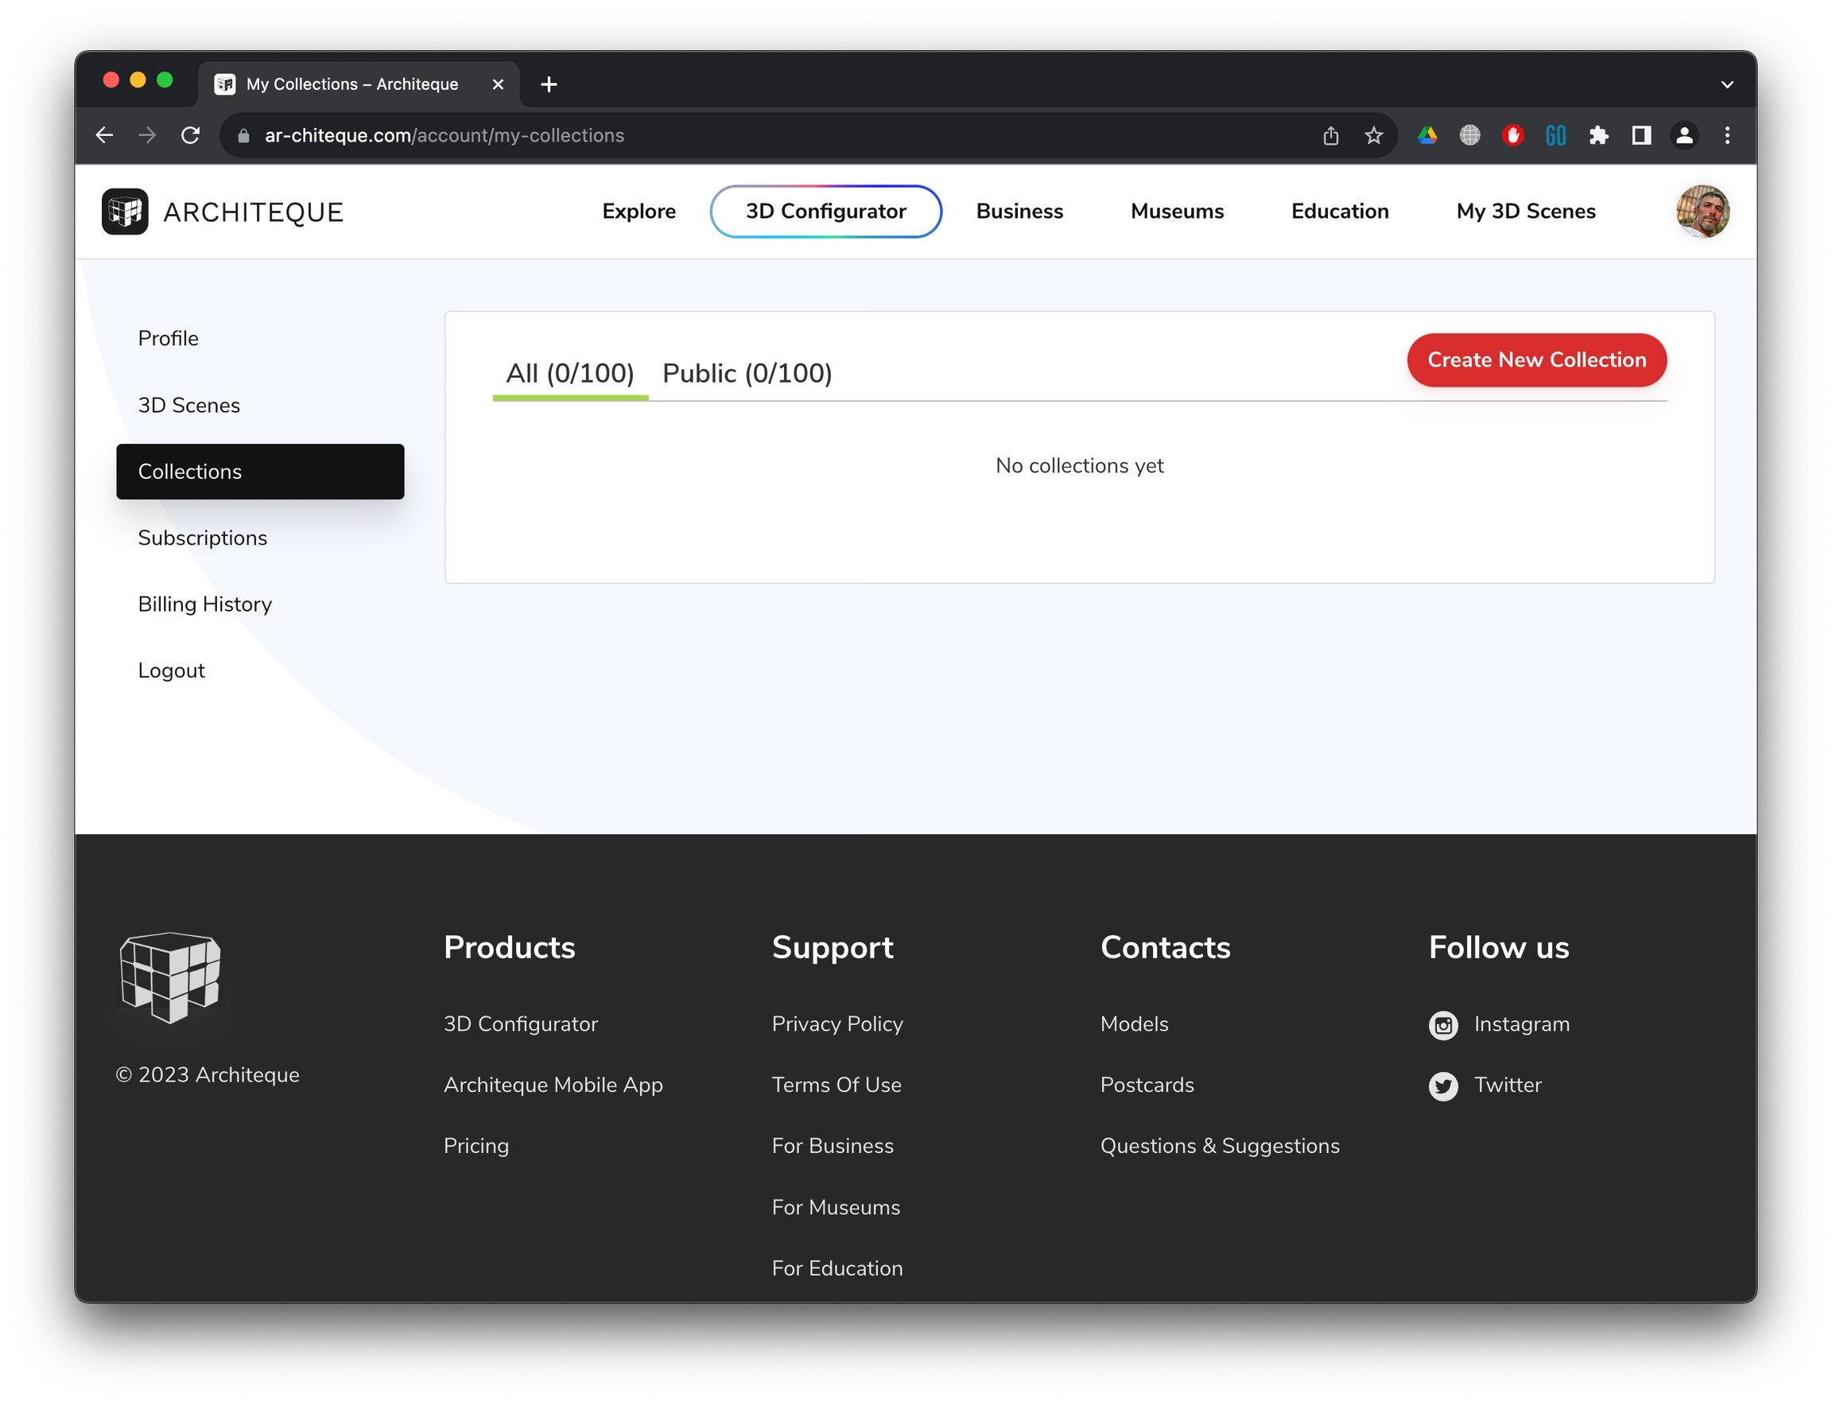Click the Instagram icon in footer
Viewport: 1832px width, 1402px height.
point(1443,1025)
